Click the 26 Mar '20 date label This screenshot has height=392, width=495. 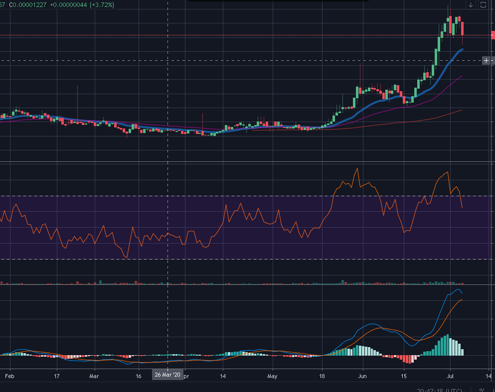pyautogui.click(x=167, y=375)
